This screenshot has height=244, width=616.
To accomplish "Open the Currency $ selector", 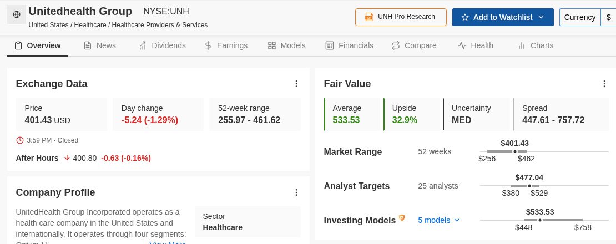I will (609, 17).
